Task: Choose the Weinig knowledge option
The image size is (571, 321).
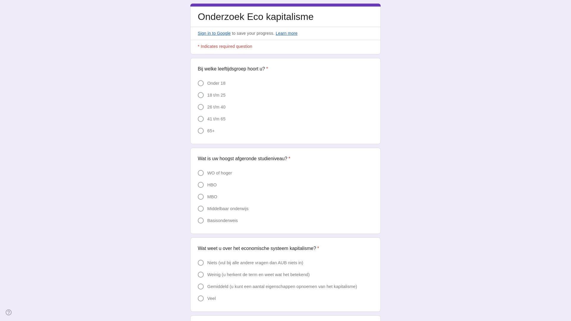Action: (x=201, y=275)
